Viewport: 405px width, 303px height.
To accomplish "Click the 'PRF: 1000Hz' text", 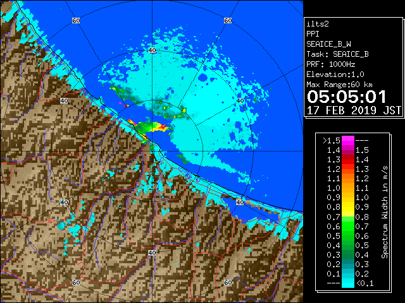I will pos(331,64).
